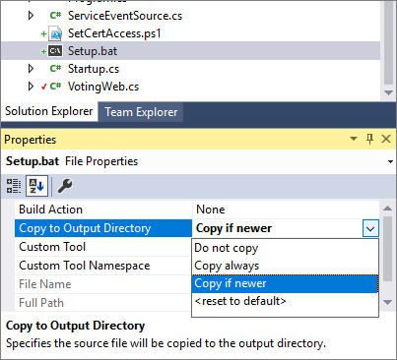Viewport: 397px width, 360px height.
Task: Expand the VotingWeb.cs node
Action: pos(31,87)
